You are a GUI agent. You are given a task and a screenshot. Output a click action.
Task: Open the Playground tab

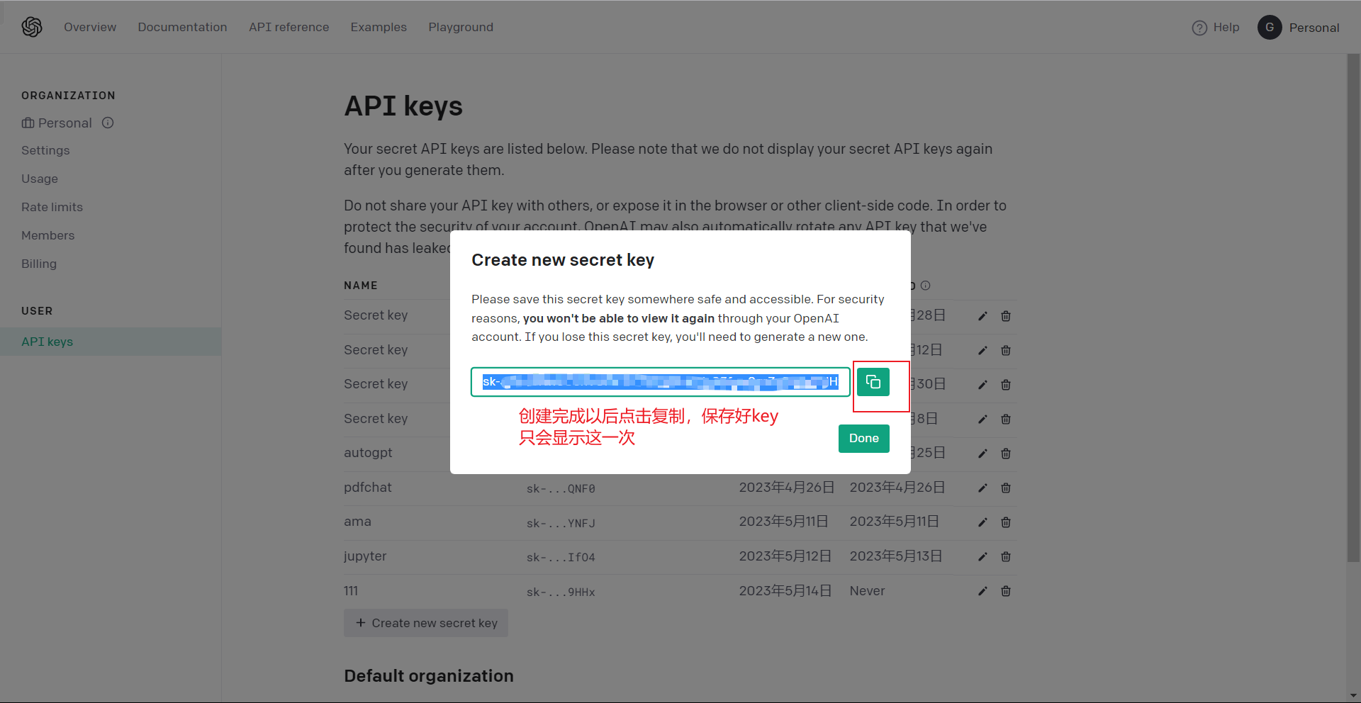click(461, 27)
